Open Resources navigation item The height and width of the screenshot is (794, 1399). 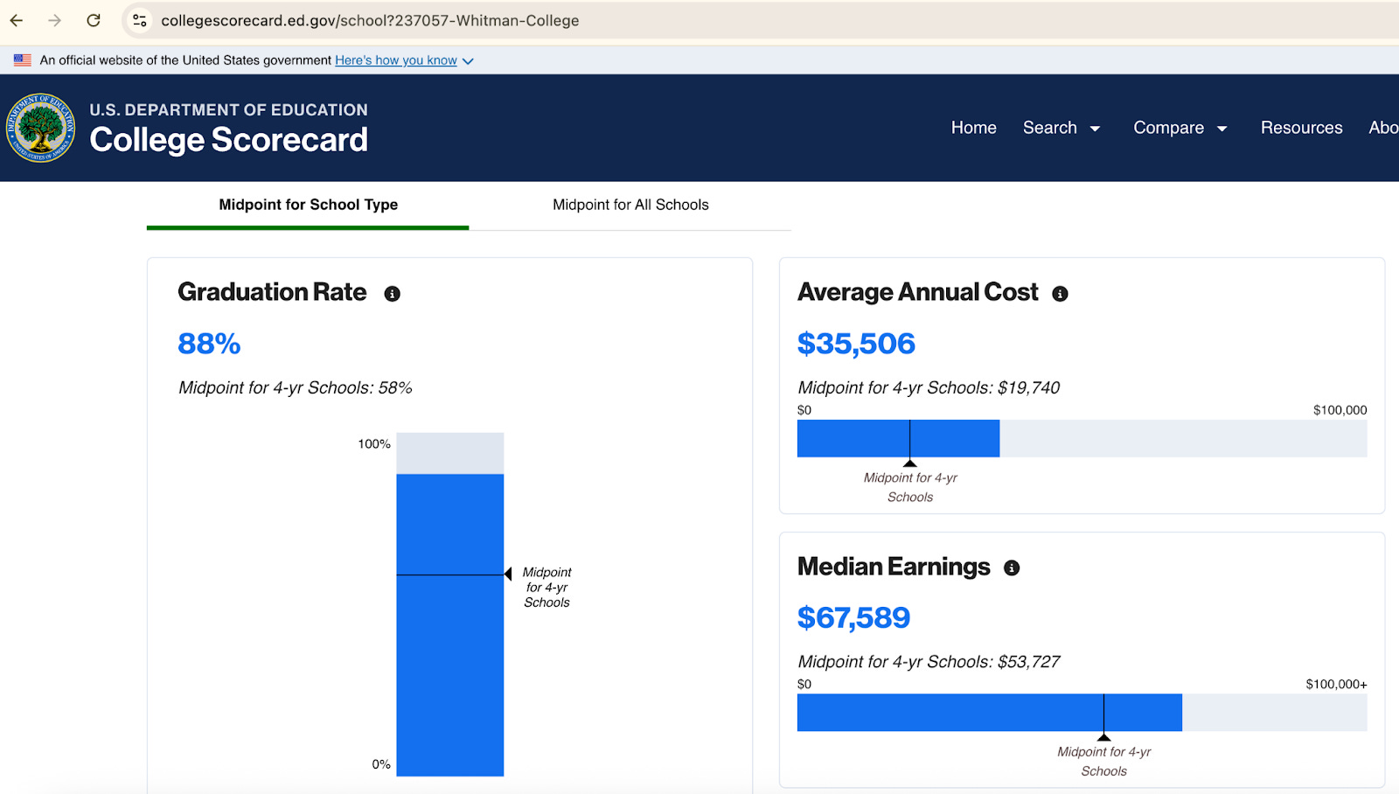coord(1301,128)
